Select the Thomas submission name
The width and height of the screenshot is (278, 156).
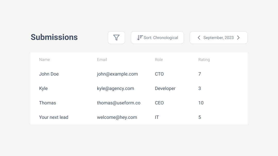(48, 103)
